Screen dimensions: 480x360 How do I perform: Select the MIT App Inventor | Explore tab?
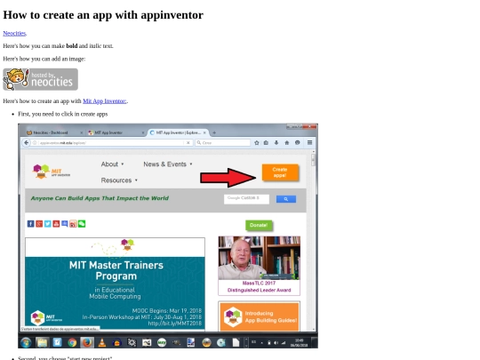178,132
